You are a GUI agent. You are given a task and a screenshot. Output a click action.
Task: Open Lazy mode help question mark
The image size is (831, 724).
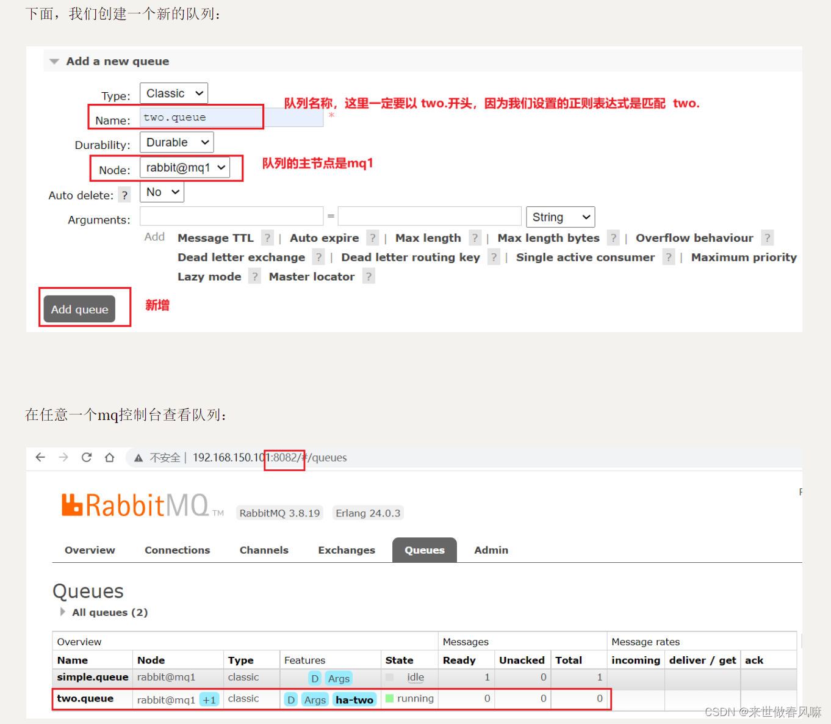[x=255, y=277]
